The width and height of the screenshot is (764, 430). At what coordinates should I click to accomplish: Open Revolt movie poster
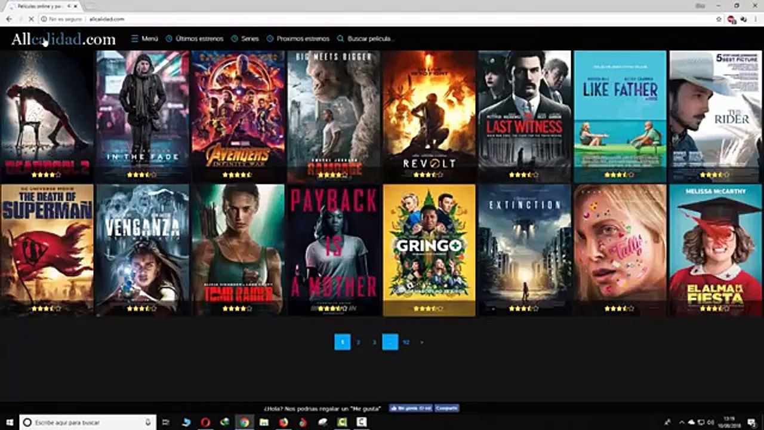pyautogui.click(x=429, y=116)
